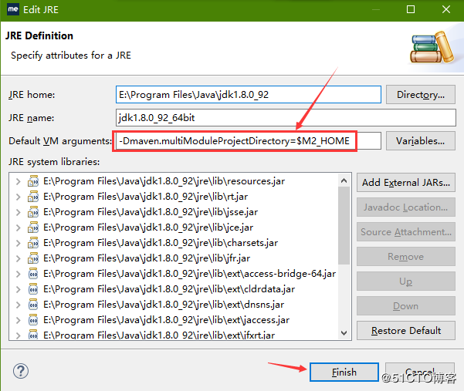The image size is (464, 391).
Task: Click the jar icon for resources.jar
Action: (33, 181)
